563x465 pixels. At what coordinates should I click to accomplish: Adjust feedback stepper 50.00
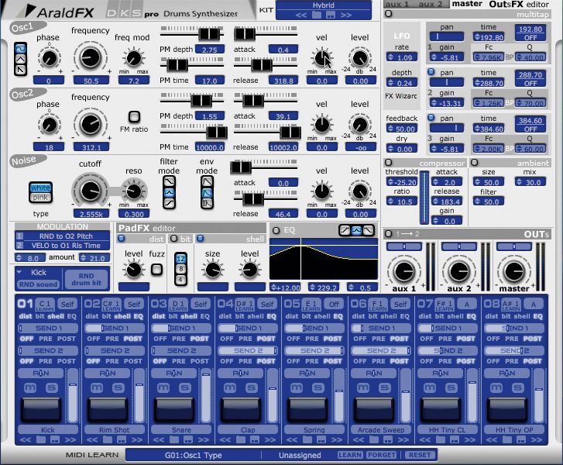pyautogui.click(x=401, y=129)
